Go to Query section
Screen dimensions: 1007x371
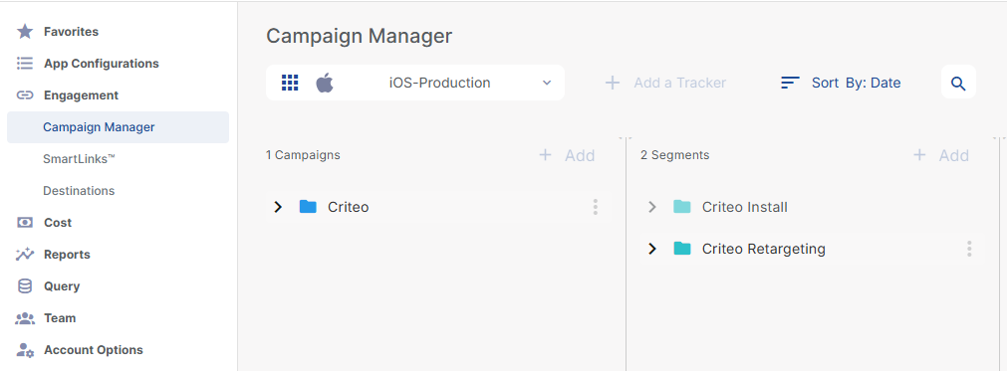pyautogui.click(x=62, y=286)
